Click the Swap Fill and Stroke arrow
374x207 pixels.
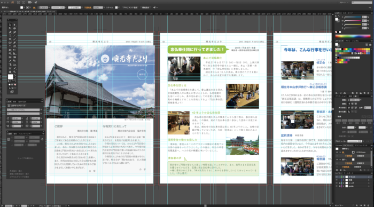click(x=15, y=75)
